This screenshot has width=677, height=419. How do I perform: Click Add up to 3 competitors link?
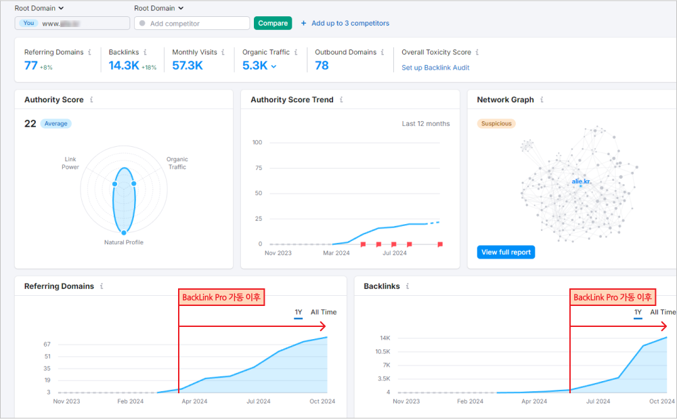coord(350,23)
